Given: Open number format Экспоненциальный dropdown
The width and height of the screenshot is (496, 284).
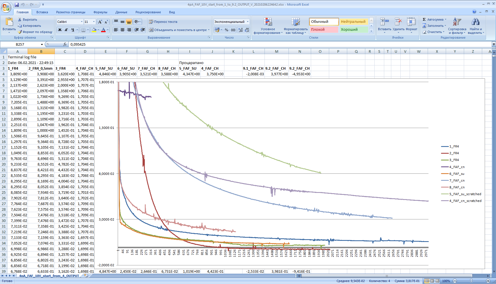Looking at the screenshot, I should coord(248,22).
